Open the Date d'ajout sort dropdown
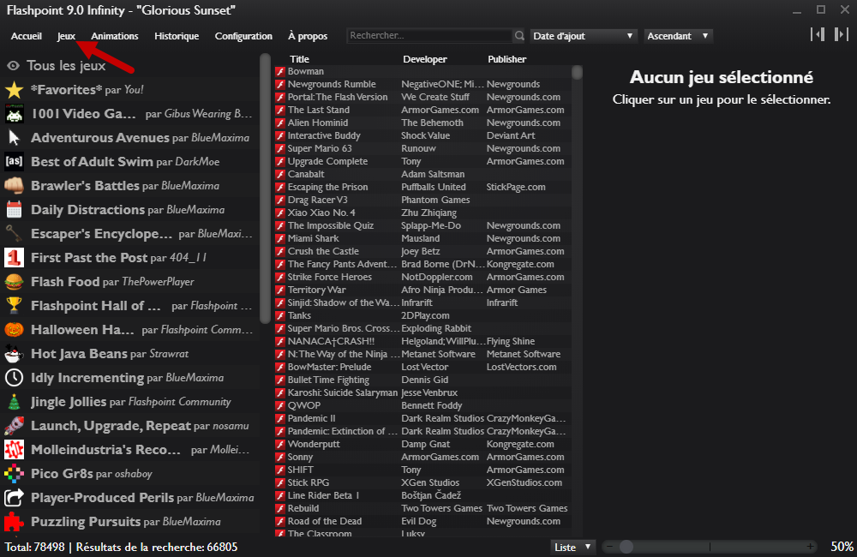The width and height of the screenshot is (857, 557). click(x=584, y=36)
